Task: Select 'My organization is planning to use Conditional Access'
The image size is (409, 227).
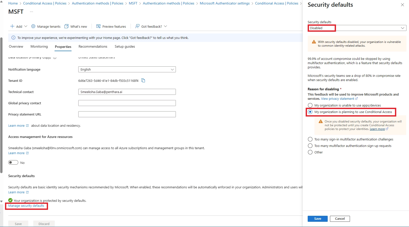Action: (x=310, y=112)
